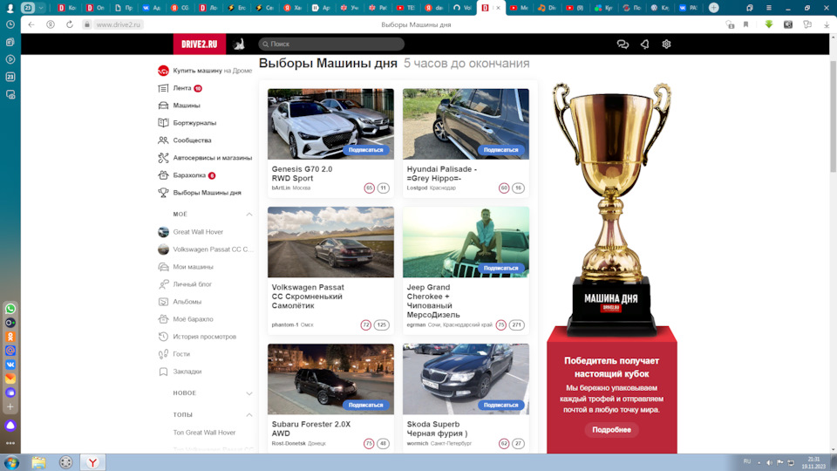Screen dimensions: 837x471
Task: Subscribe to Genesis G70 2.0 RWD Sport
Action: pos(365,150)
